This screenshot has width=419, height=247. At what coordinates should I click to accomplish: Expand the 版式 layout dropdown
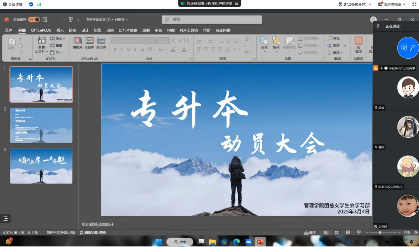pyautogui.click(x=58, y=39)
